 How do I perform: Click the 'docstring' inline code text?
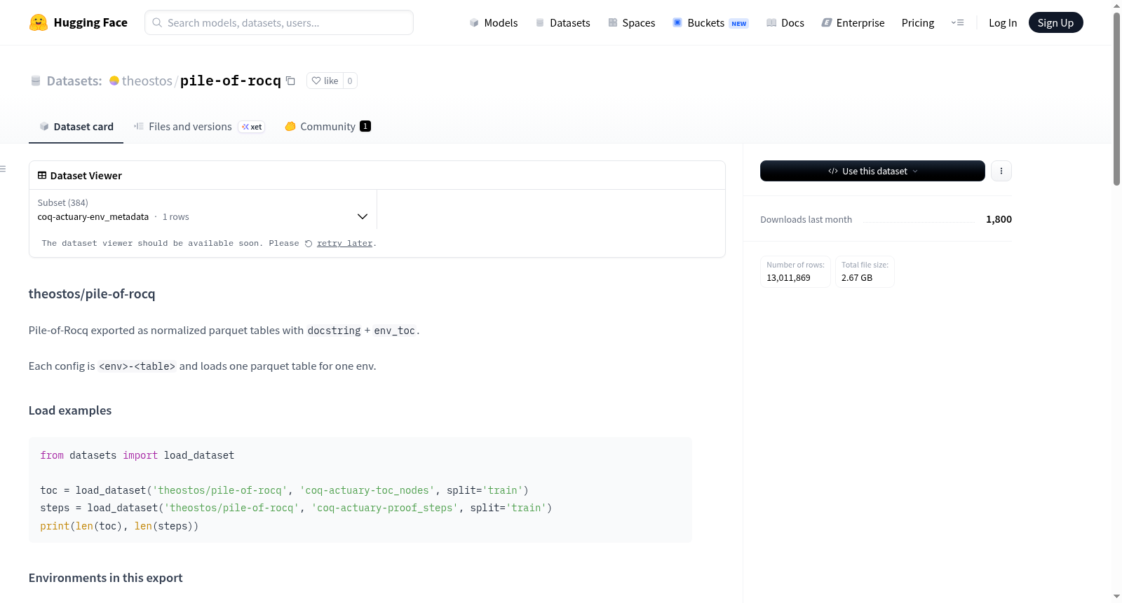click(x=334, y=331)
